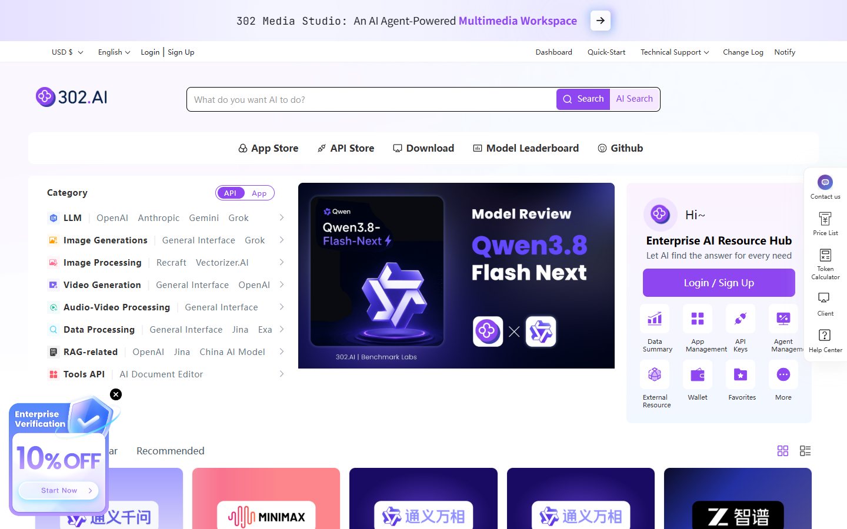Expand the Tools API row chevron

pyautogui.click(x=282, y=374)
